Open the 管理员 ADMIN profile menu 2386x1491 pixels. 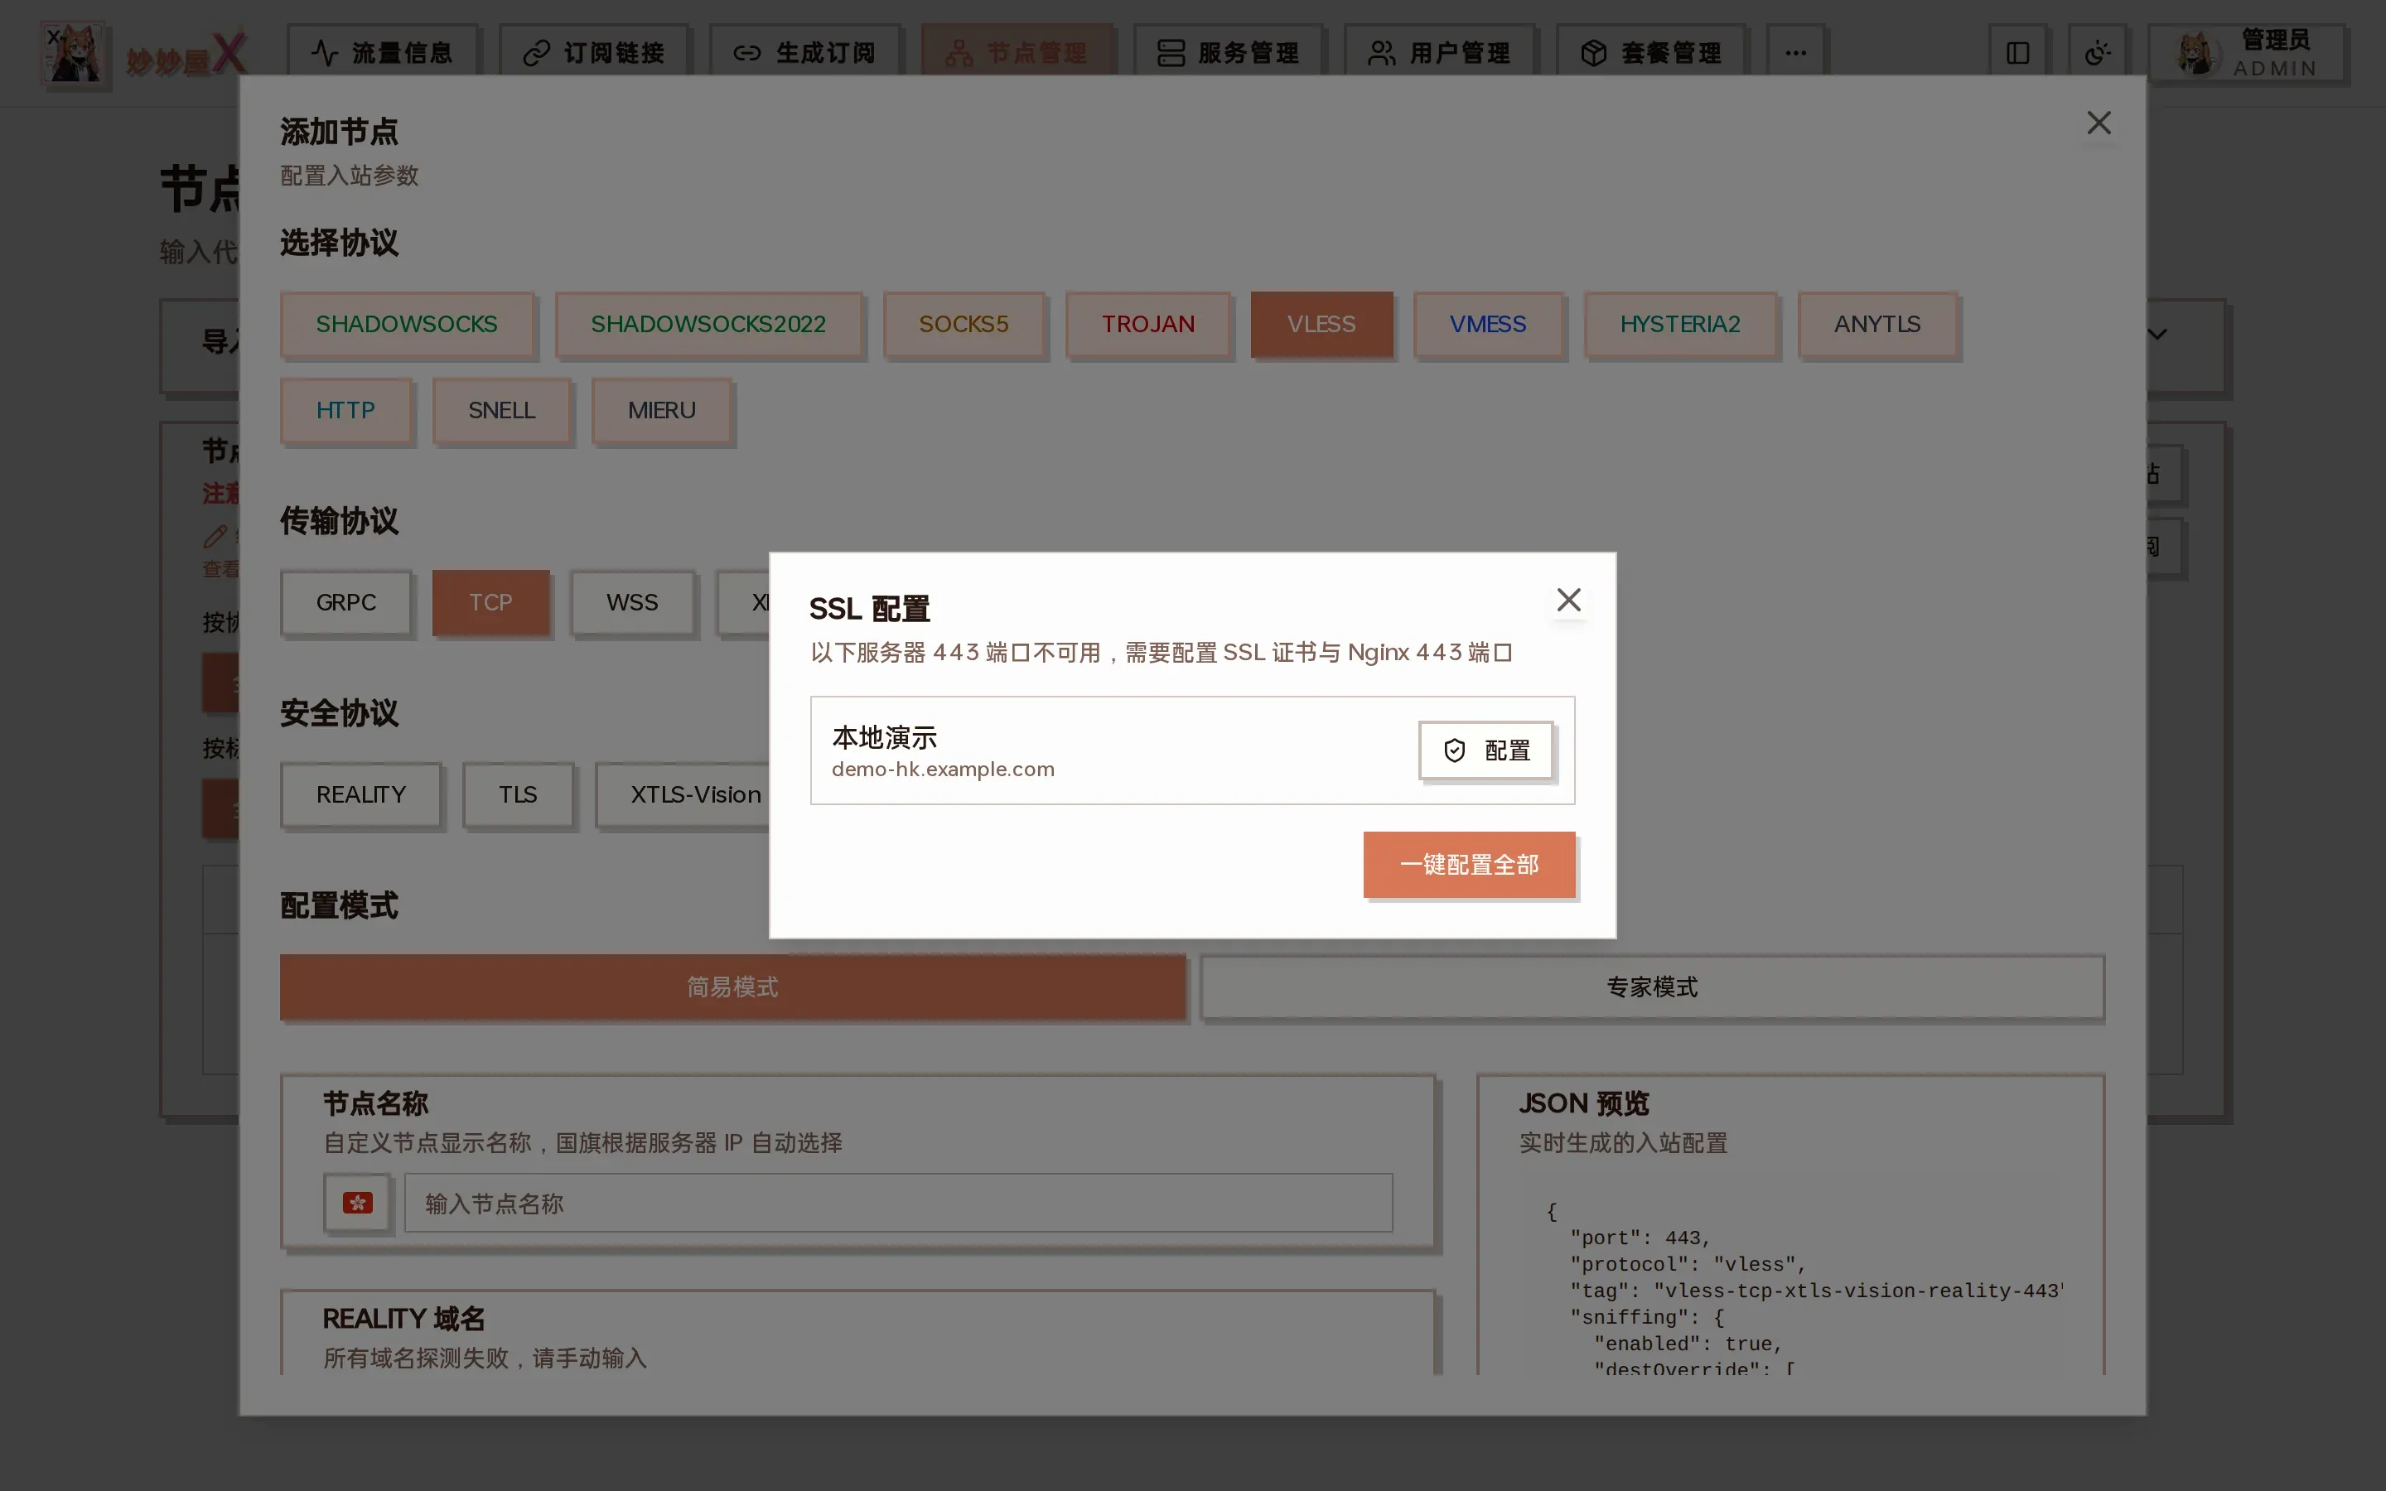pos(2246,54)
